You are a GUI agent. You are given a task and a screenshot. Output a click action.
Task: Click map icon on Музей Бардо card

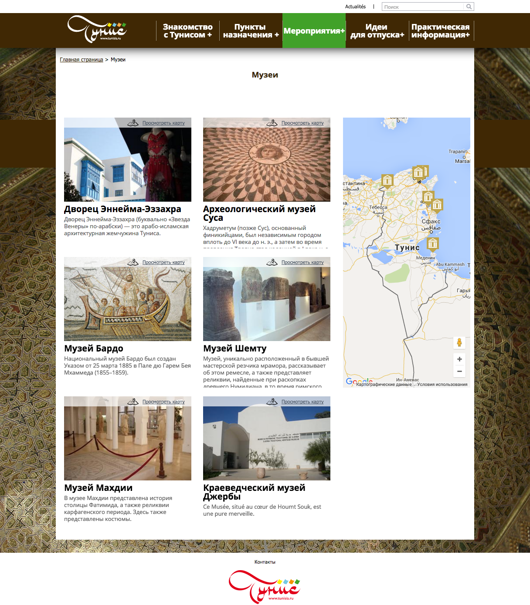coord(133,262)
